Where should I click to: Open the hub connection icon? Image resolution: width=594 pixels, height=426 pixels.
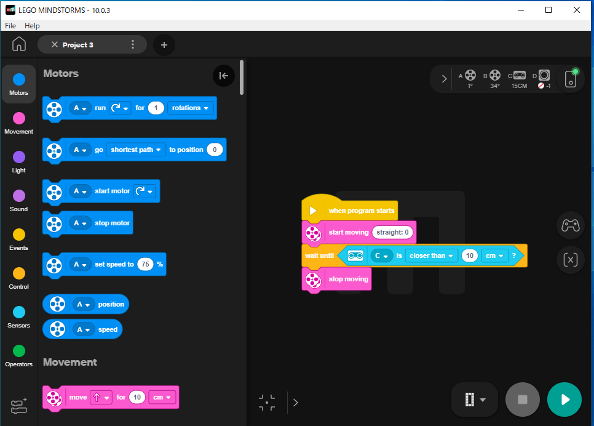571,79
